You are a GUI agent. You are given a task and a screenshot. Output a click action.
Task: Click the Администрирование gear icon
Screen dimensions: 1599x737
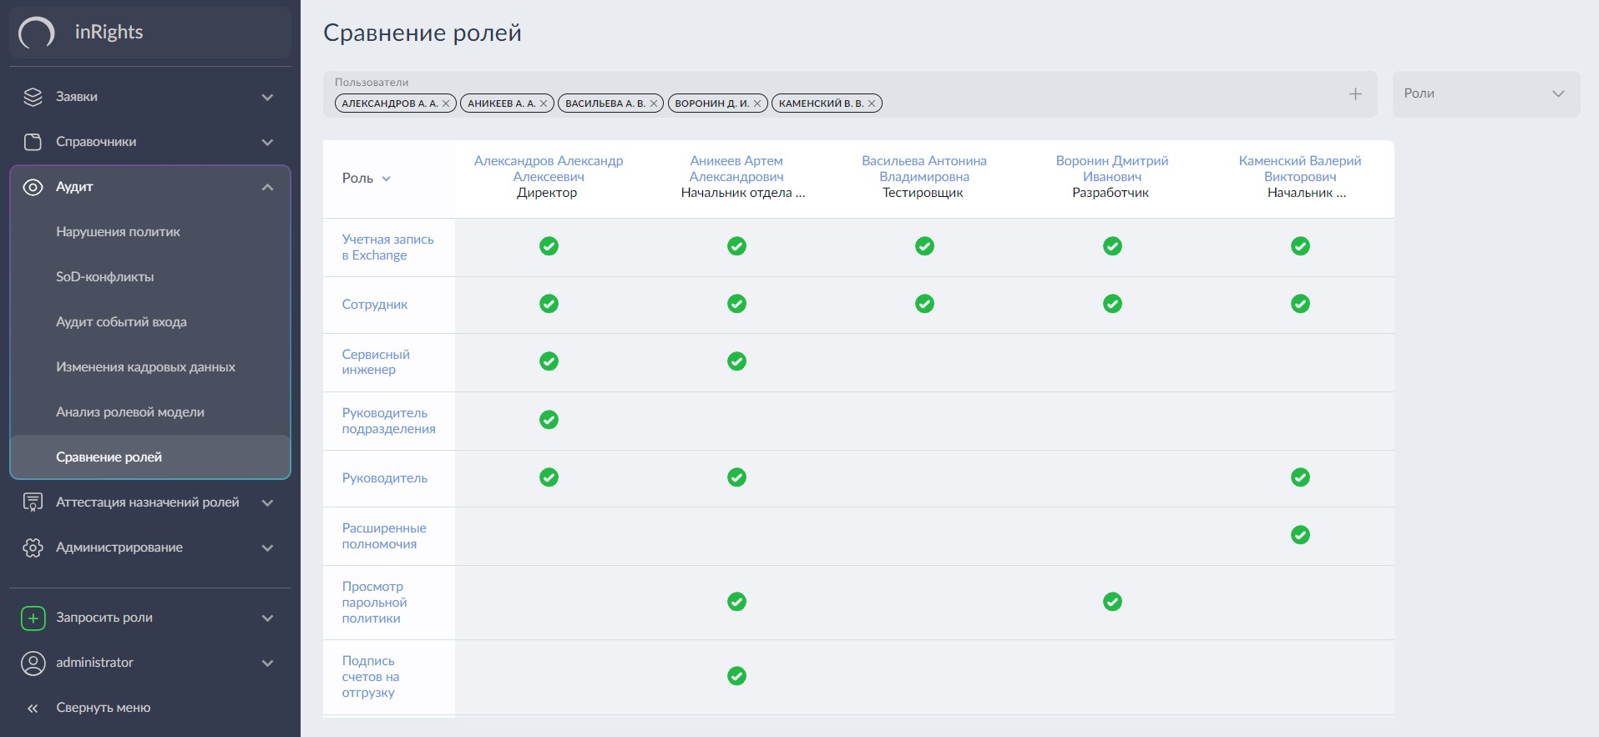33,548
